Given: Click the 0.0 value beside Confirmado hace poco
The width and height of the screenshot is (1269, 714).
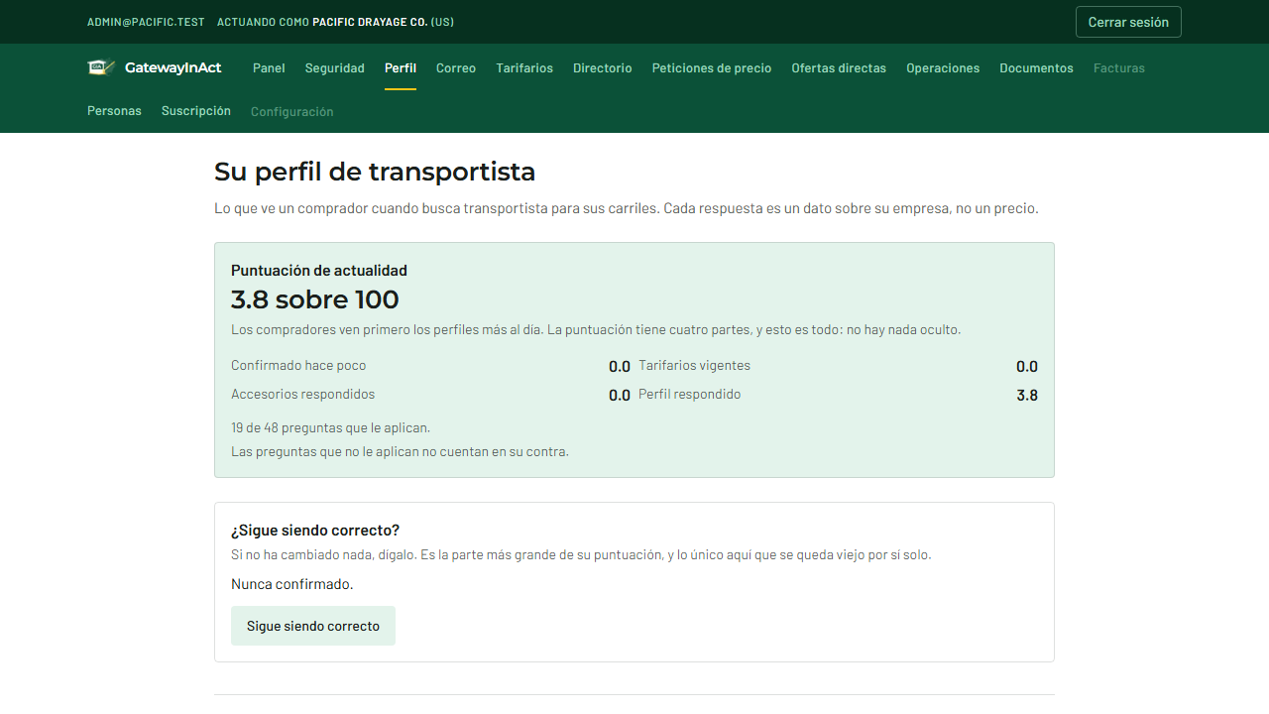Looking at the screenshot, I should [x=620, y=367].
